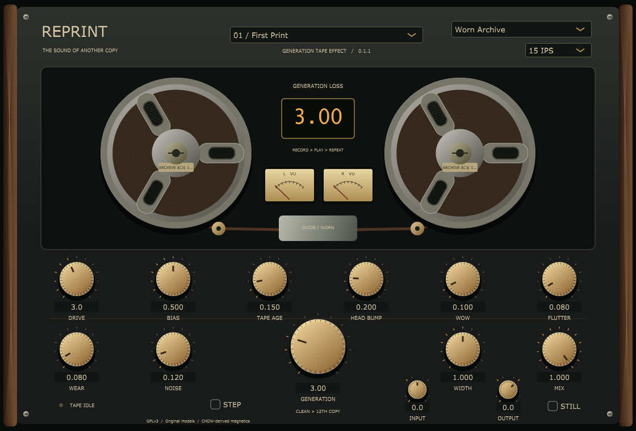Click the small OUTPUT gain knob
Screen dimensions: 636x431
(508, 390)
